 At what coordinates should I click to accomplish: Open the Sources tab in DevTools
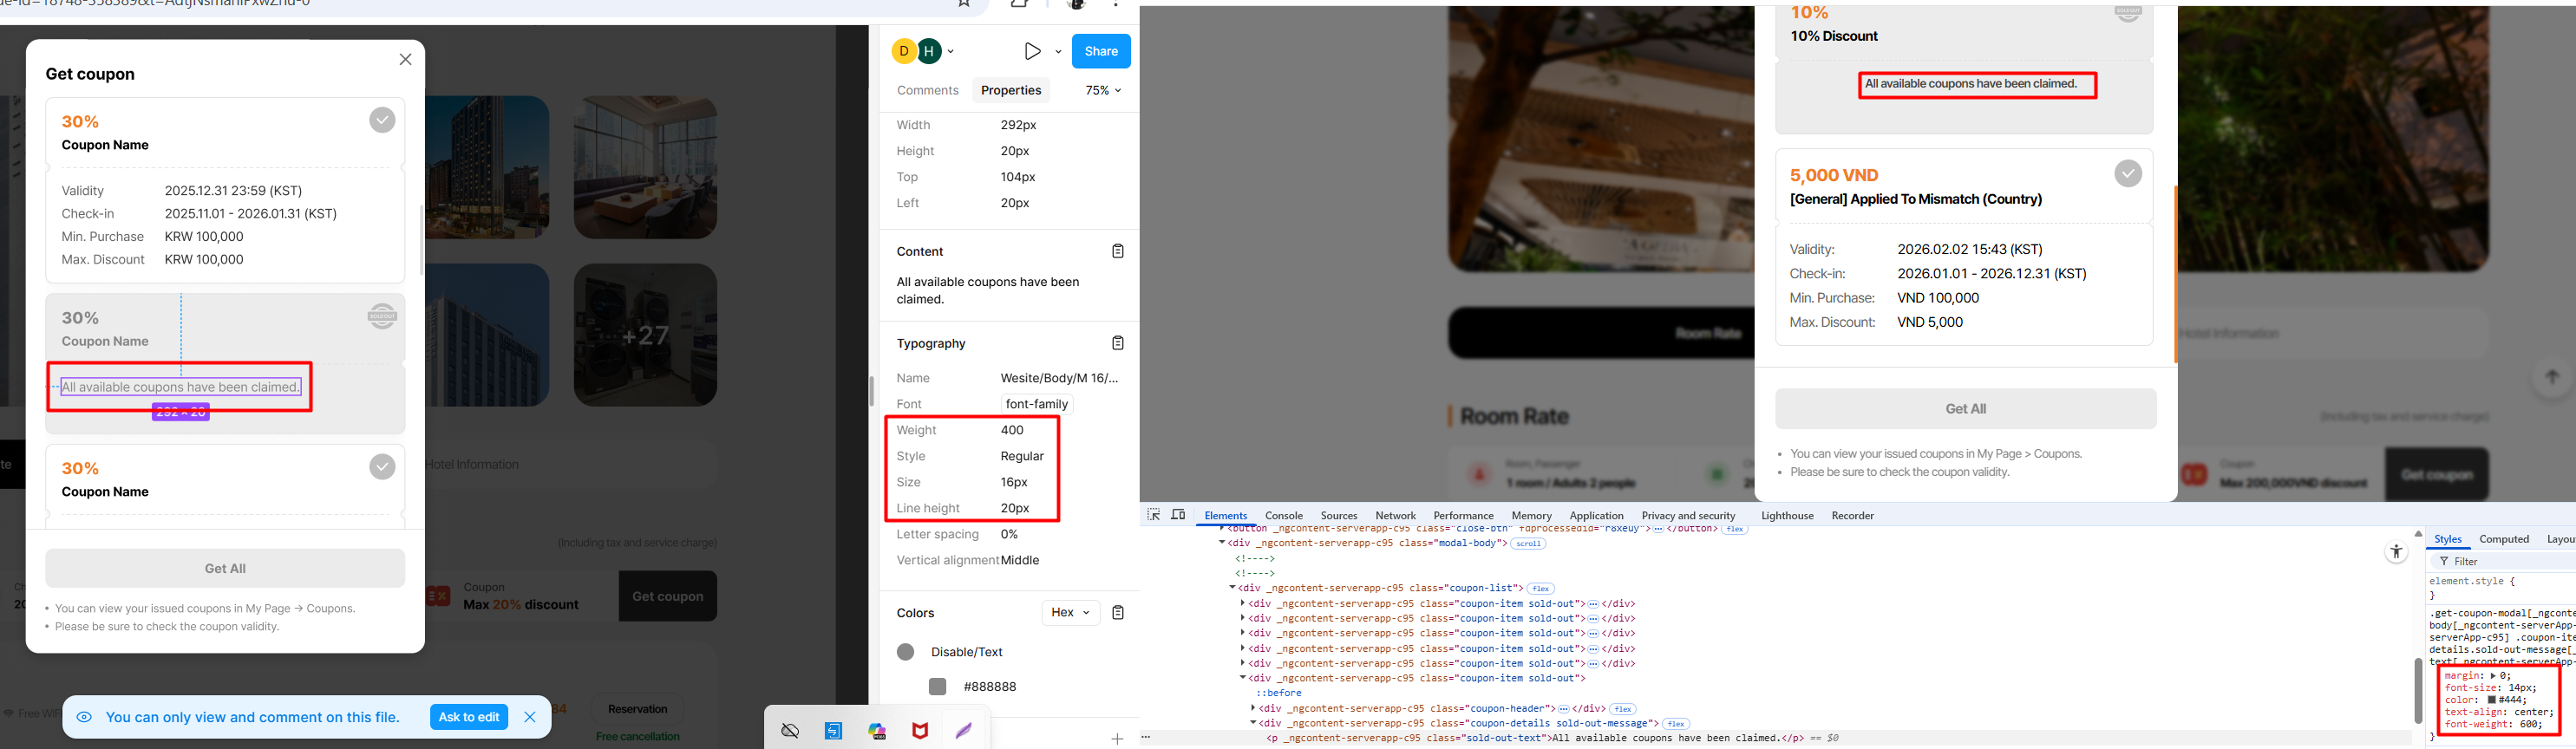point(1339,516)
